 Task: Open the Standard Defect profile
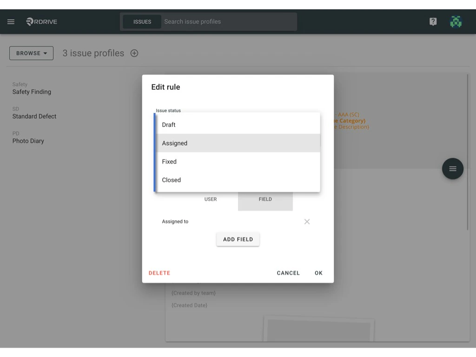coord(34,116)
